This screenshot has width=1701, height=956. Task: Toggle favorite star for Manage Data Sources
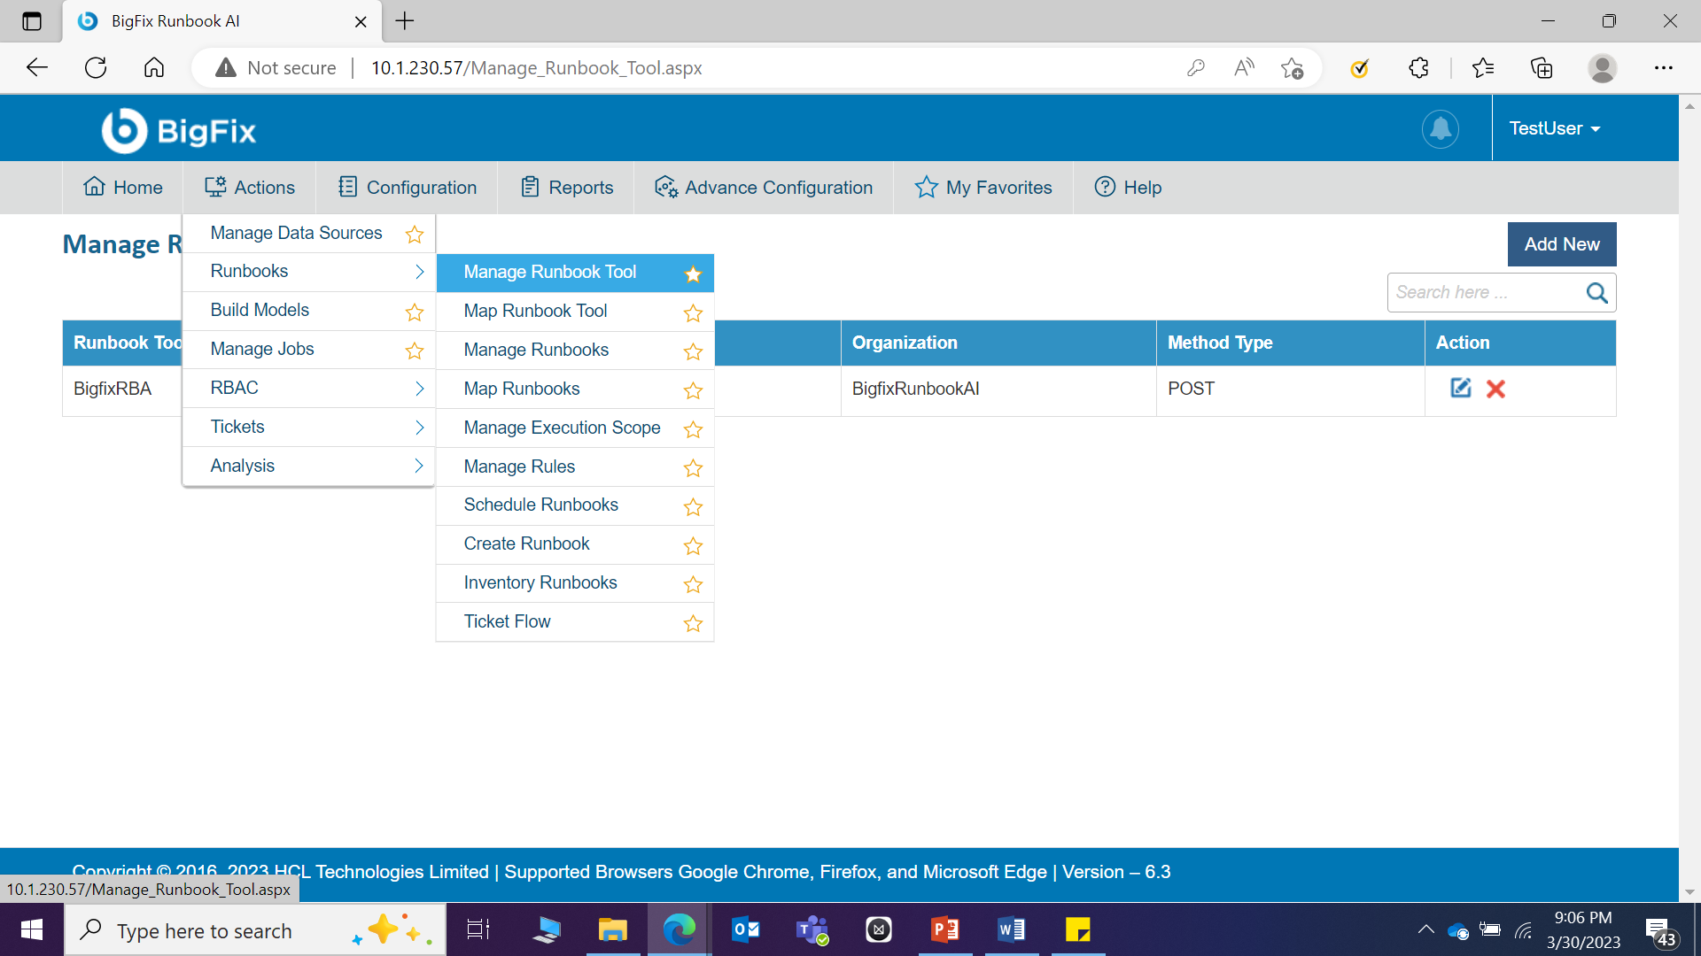tap(414, 235)
